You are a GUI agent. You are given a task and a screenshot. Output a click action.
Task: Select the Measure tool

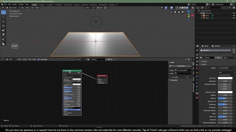point(3,44)
